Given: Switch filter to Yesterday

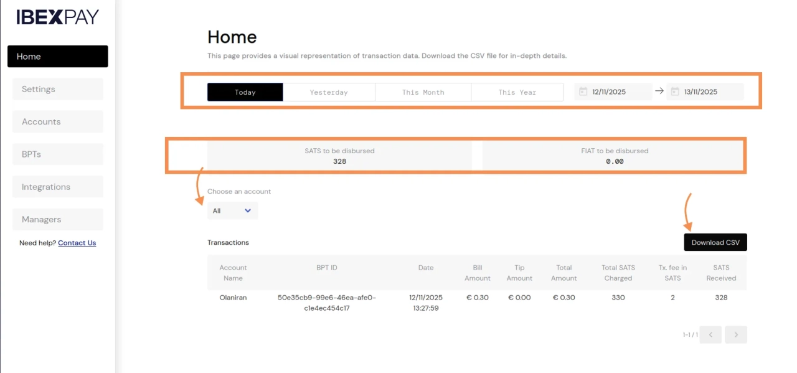Looking at the screenshot, I should pyautogui.click(x=329, y=92).
